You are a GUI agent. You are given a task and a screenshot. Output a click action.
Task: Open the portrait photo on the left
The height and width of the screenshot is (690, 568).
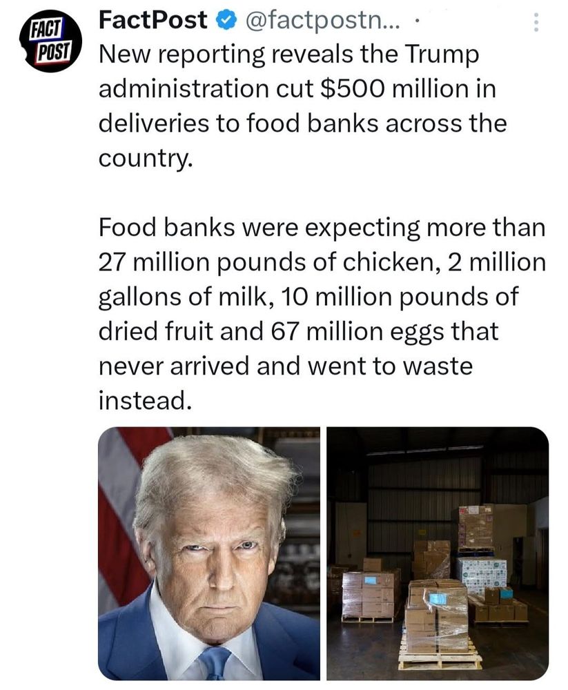[x=208, y=553]
